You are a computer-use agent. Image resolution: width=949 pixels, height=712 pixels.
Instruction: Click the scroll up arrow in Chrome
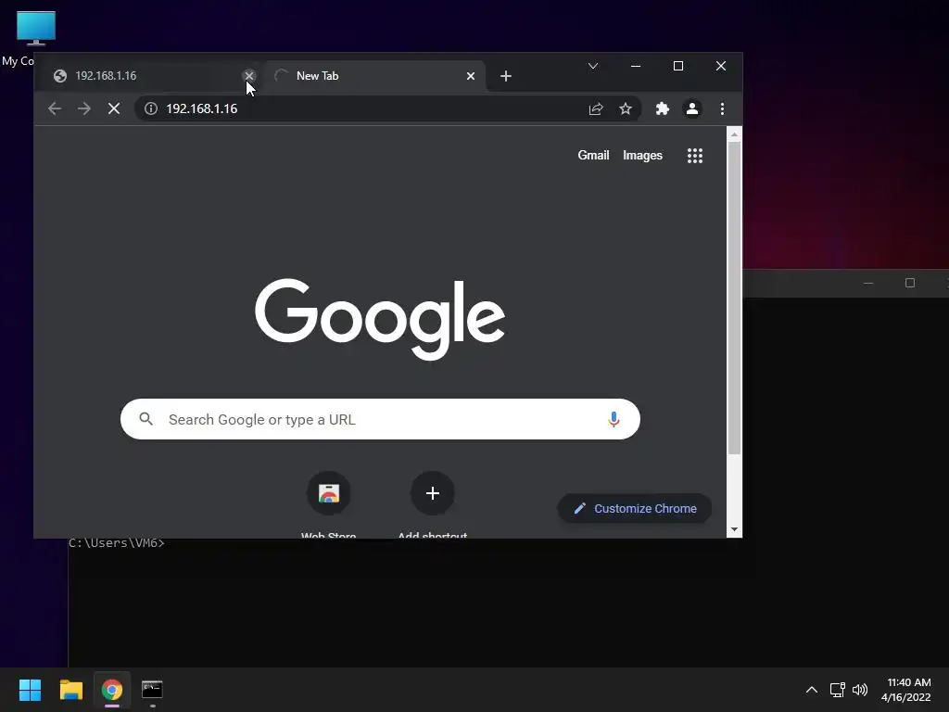[x=734, y=134]
